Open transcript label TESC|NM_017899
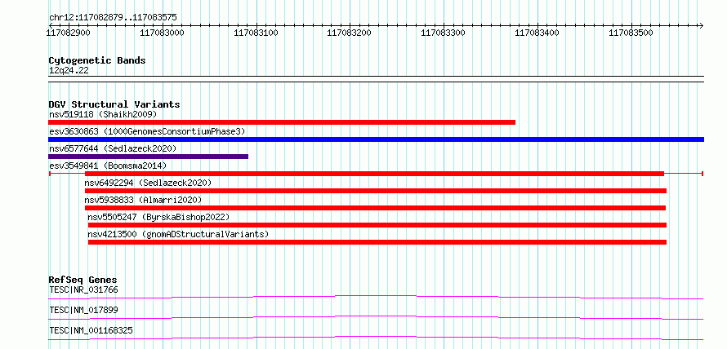 [x=83, y=310]
